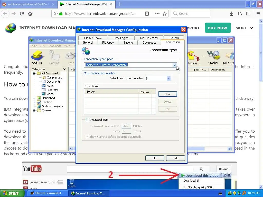The height and width of the screenshot is (197, 263).
Task: Click the MBytes limit input field
Action: [126, 126]
